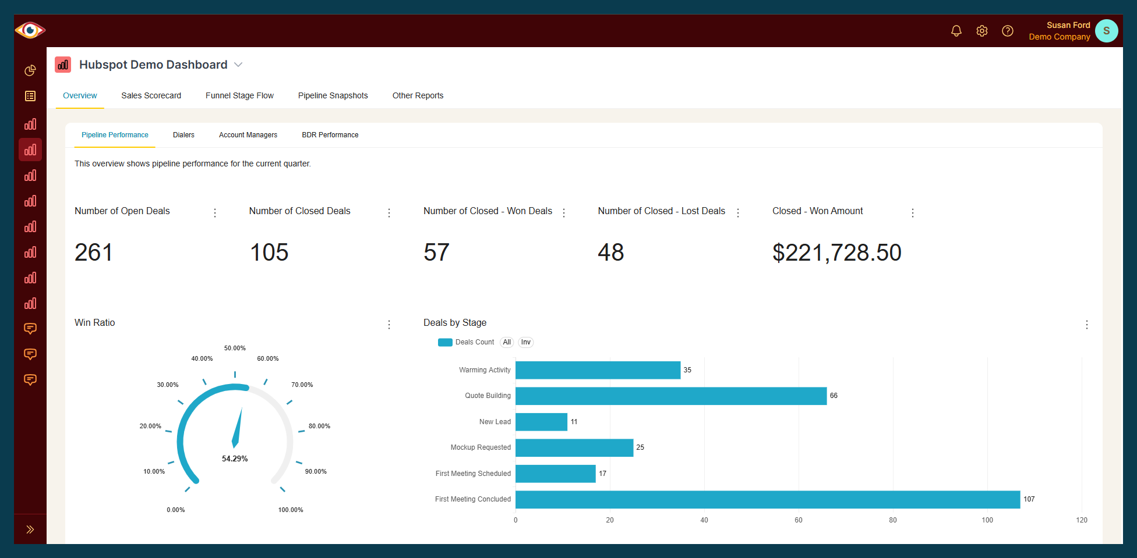1137x558 pixels.
Task: Open Closed - Won Deals options menu
Action: (564, 213)
